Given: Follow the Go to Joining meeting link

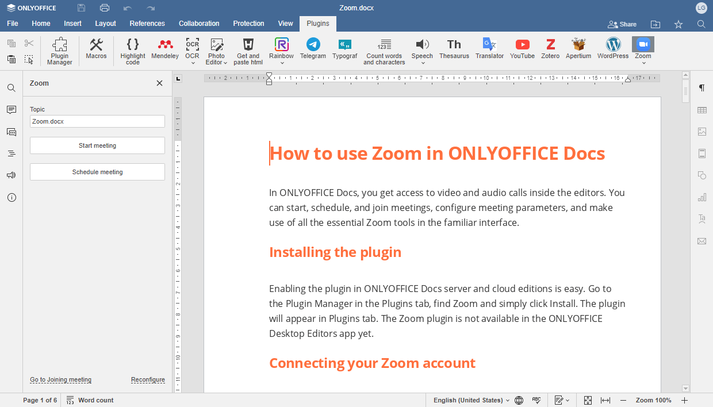Looking at the screenshot, I should pyautogui.click(x=60, y=379).
